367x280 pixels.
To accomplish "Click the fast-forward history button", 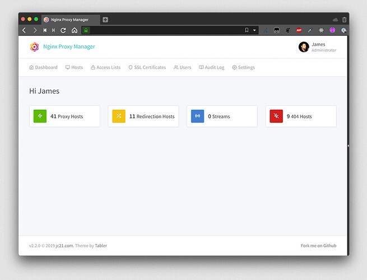I will pos(54,30).
